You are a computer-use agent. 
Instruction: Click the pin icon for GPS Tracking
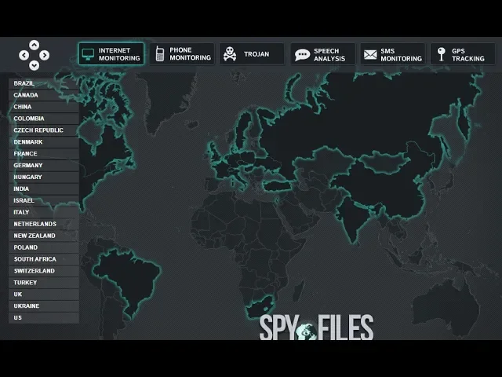pyautogui.click(x=442, y=54)
